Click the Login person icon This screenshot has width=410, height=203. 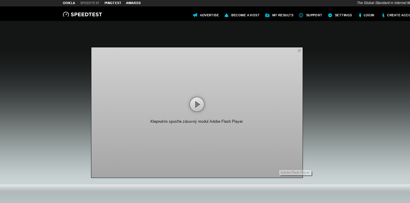pos(360,15)
